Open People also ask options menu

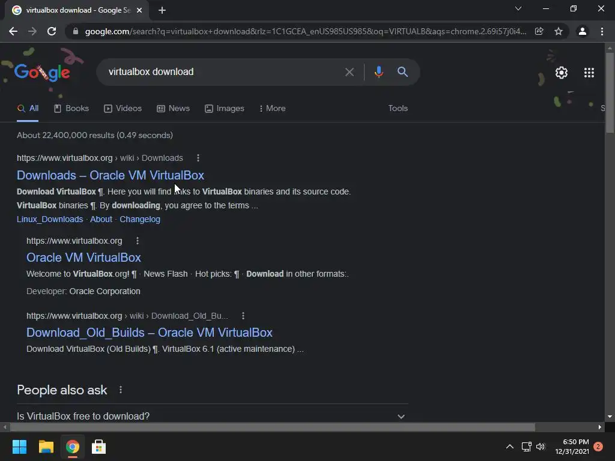(x=120, y=390)
